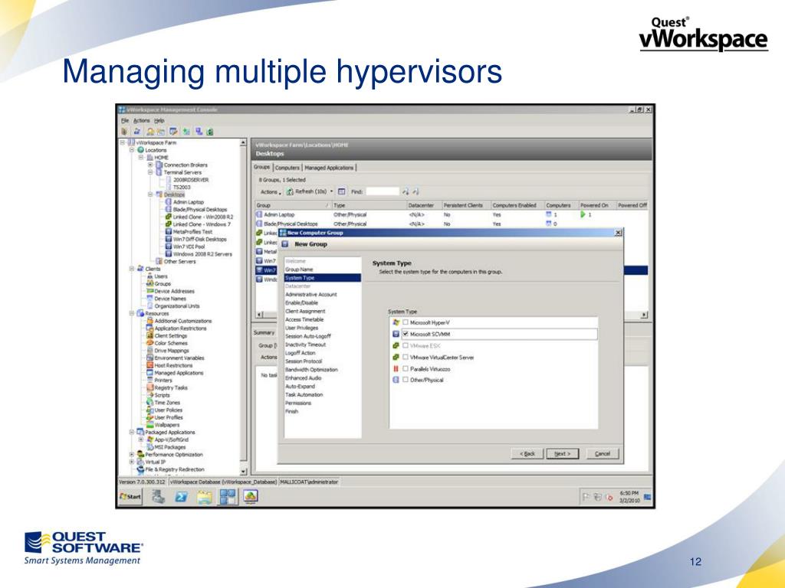This screenshot has width=785, height=588.
Task: Open the Help menu
Action: click(159, 120)
